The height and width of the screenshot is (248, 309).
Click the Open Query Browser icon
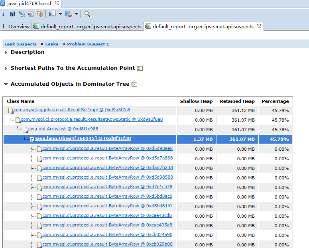coord(69,14)
